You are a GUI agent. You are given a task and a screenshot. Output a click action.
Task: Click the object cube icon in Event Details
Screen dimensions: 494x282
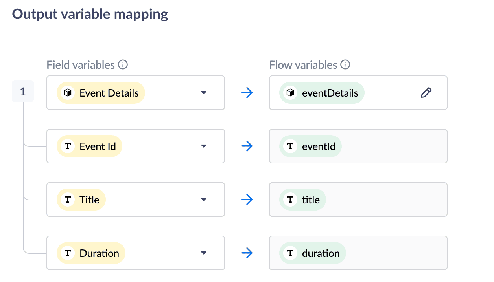point(68,93)
